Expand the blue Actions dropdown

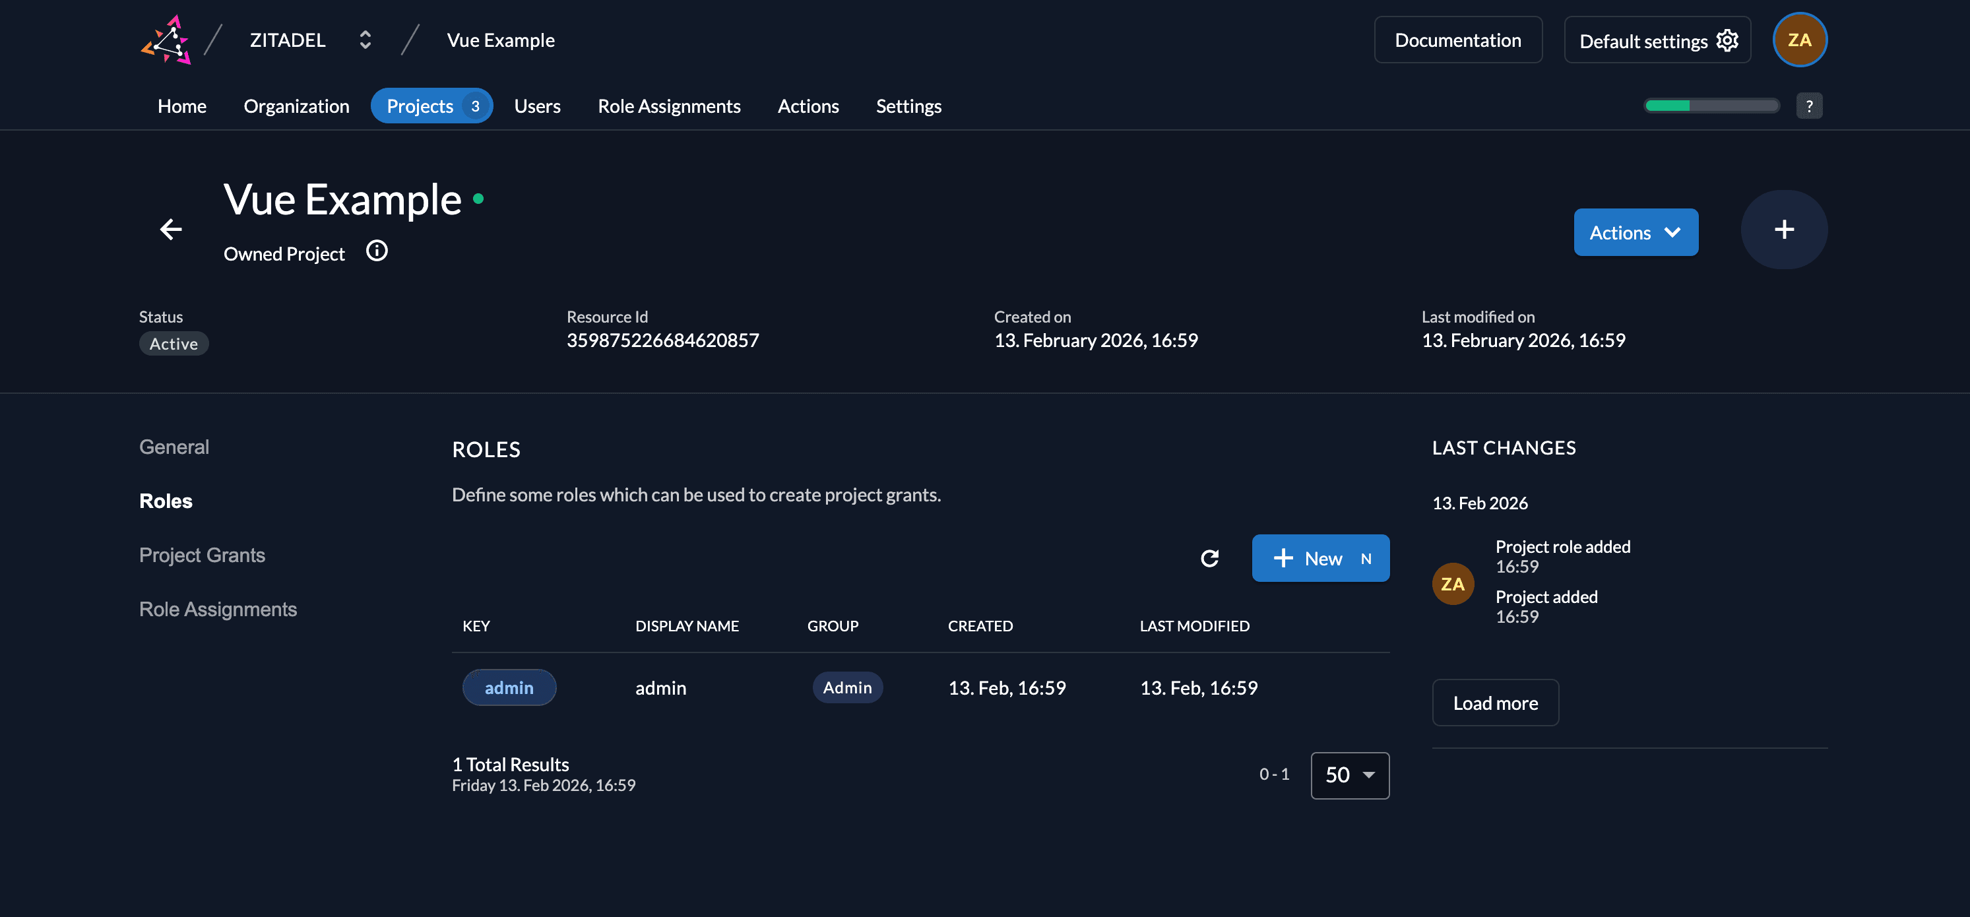pos(1635,232)
